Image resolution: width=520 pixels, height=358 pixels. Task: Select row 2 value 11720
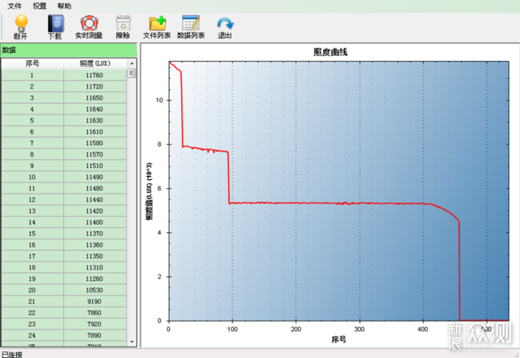click(x=94, y=87)
